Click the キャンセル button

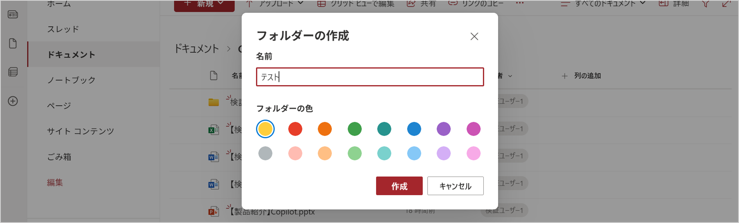[455, 186]
